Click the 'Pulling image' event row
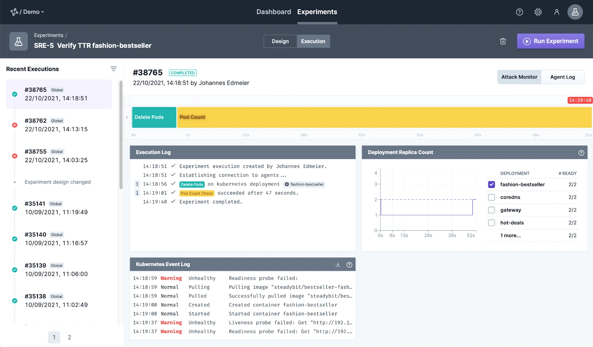593x347 pixels. (x=243, y=287)
